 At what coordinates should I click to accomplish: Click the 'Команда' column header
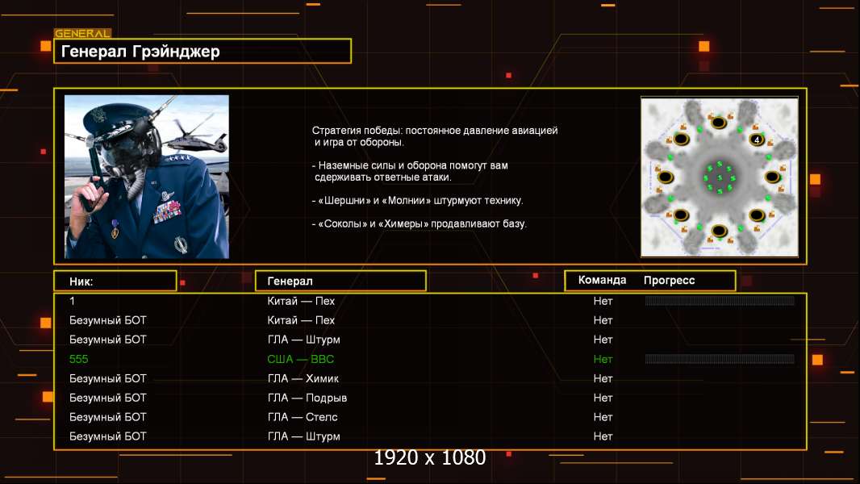[602, 280]
